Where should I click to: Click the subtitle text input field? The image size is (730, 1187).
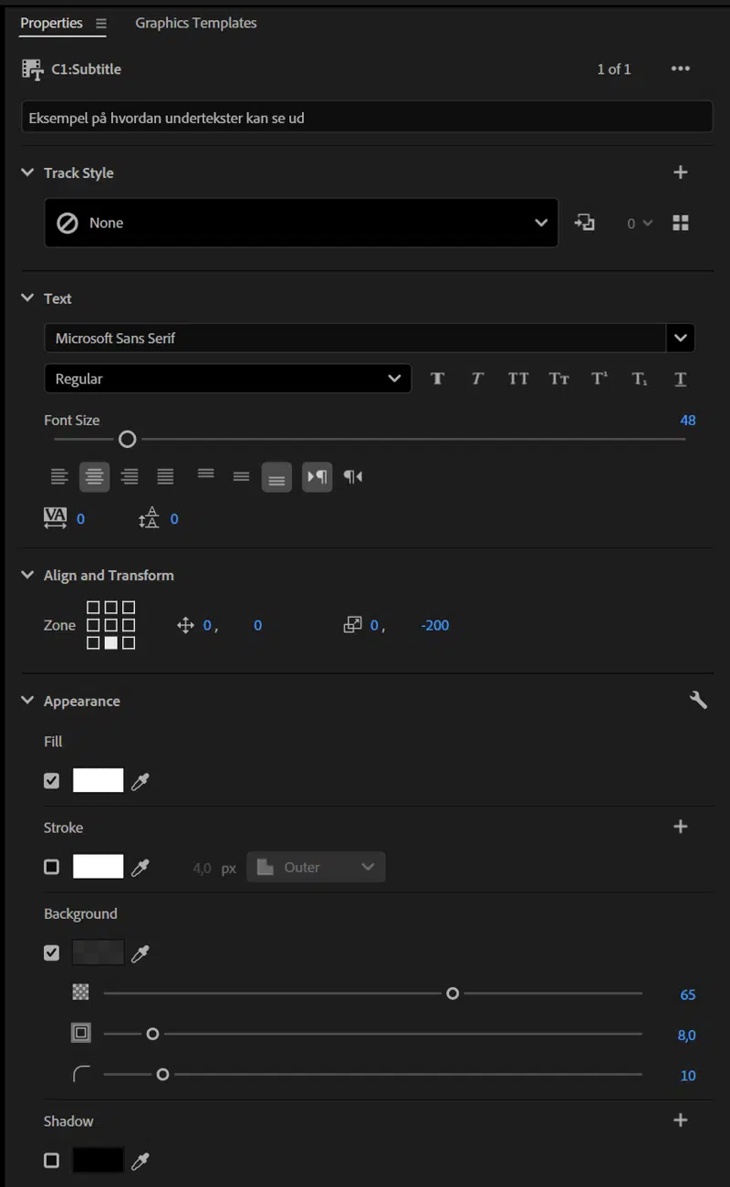[365, 117]
